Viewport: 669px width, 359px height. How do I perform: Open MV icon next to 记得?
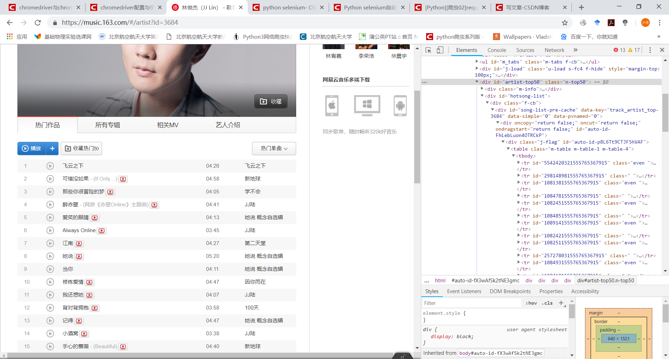pos(79,321)
